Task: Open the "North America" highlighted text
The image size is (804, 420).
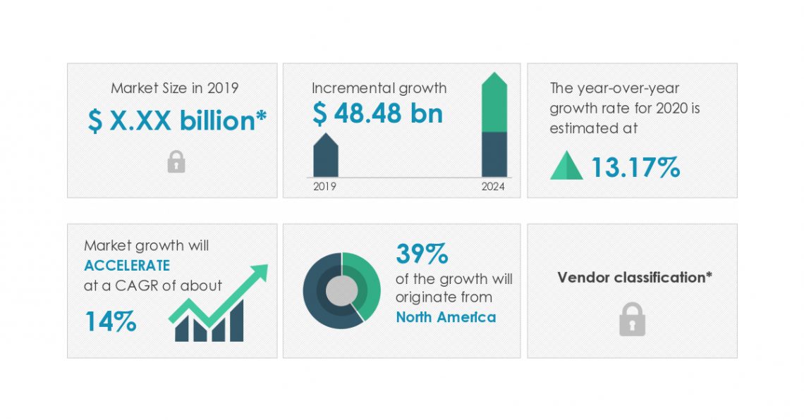Action: (446, 317)
